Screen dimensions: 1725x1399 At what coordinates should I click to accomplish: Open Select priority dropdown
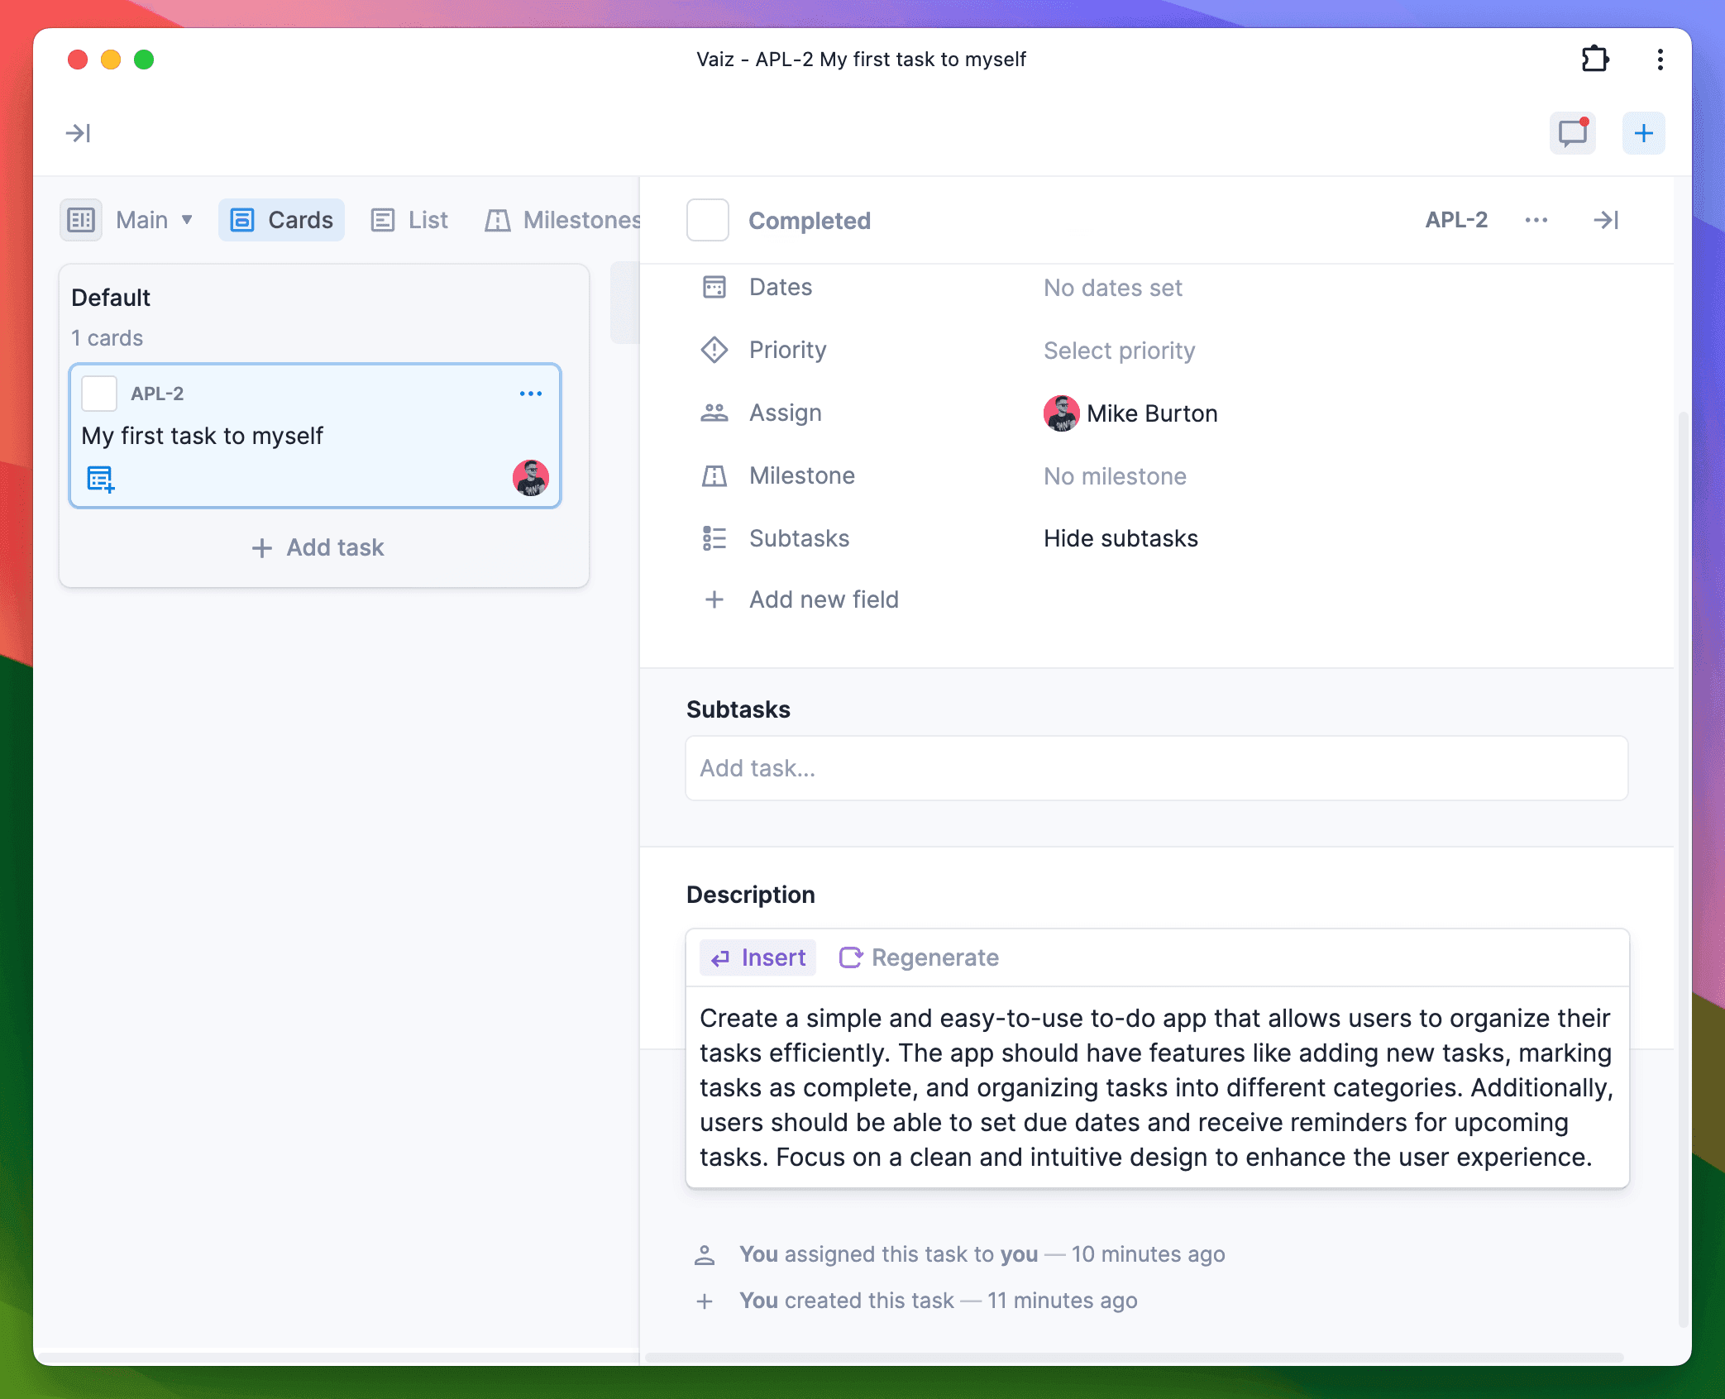(x=1119, y=351)
